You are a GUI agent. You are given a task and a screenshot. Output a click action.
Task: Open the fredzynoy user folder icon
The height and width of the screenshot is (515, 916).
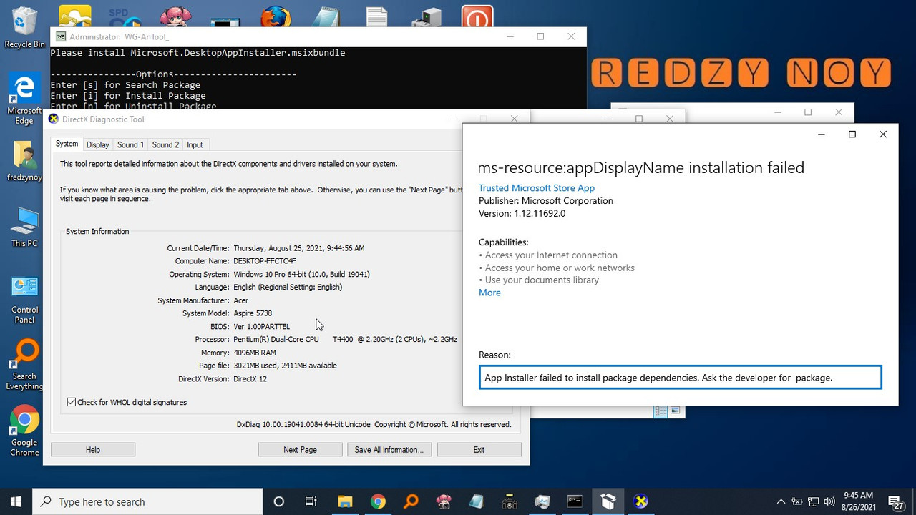24,160
